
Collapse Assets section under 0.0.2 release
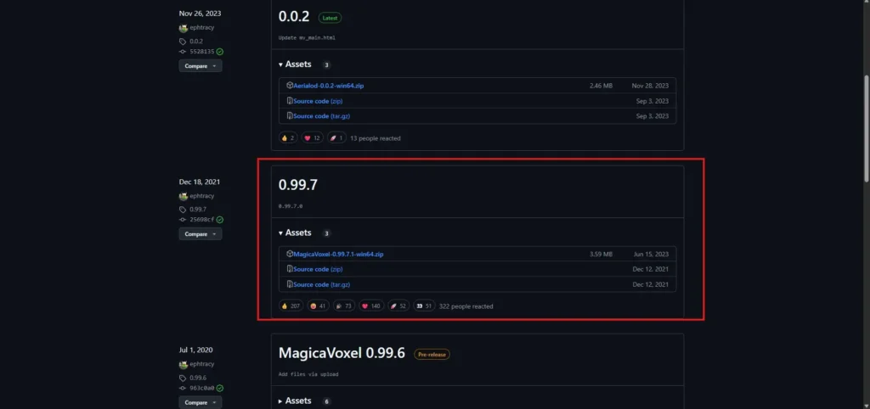295,64
